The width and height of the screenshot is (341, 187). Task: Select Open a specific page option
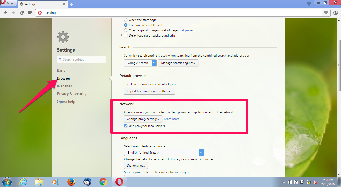click(x=126, y=30)
